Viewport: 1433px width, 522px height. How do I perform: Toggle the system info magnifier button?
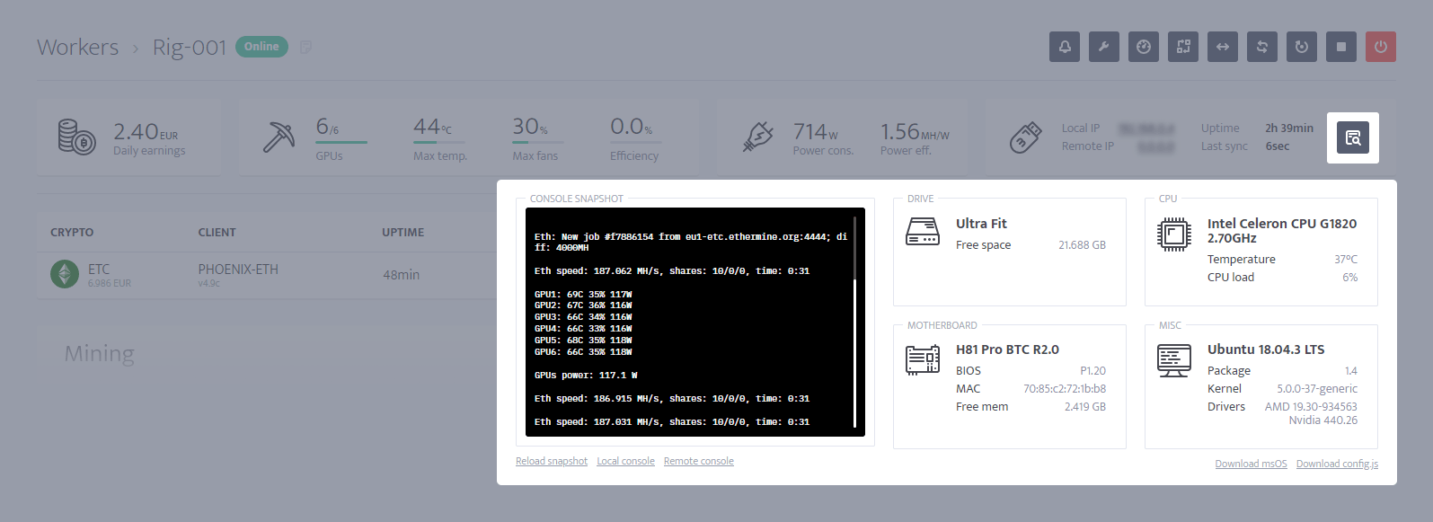1353,137
